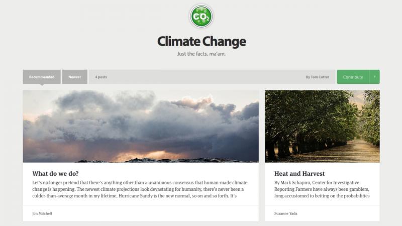Click the 'Just the facts, ma'am.' subtitle
This screenshot has height=226, width=402.
coord(202,54)
